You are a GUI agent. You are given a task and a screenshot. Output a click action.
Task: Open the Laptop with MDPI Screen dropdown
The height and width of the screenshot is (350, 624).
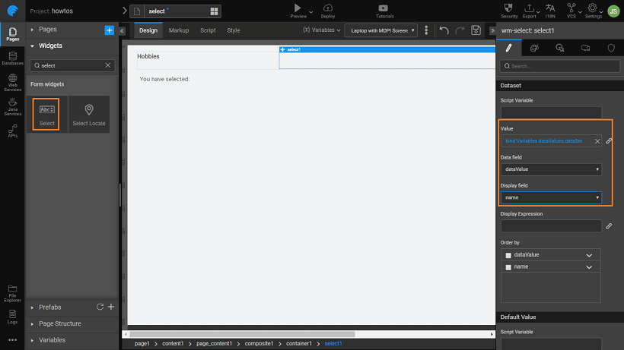point(381,30)
